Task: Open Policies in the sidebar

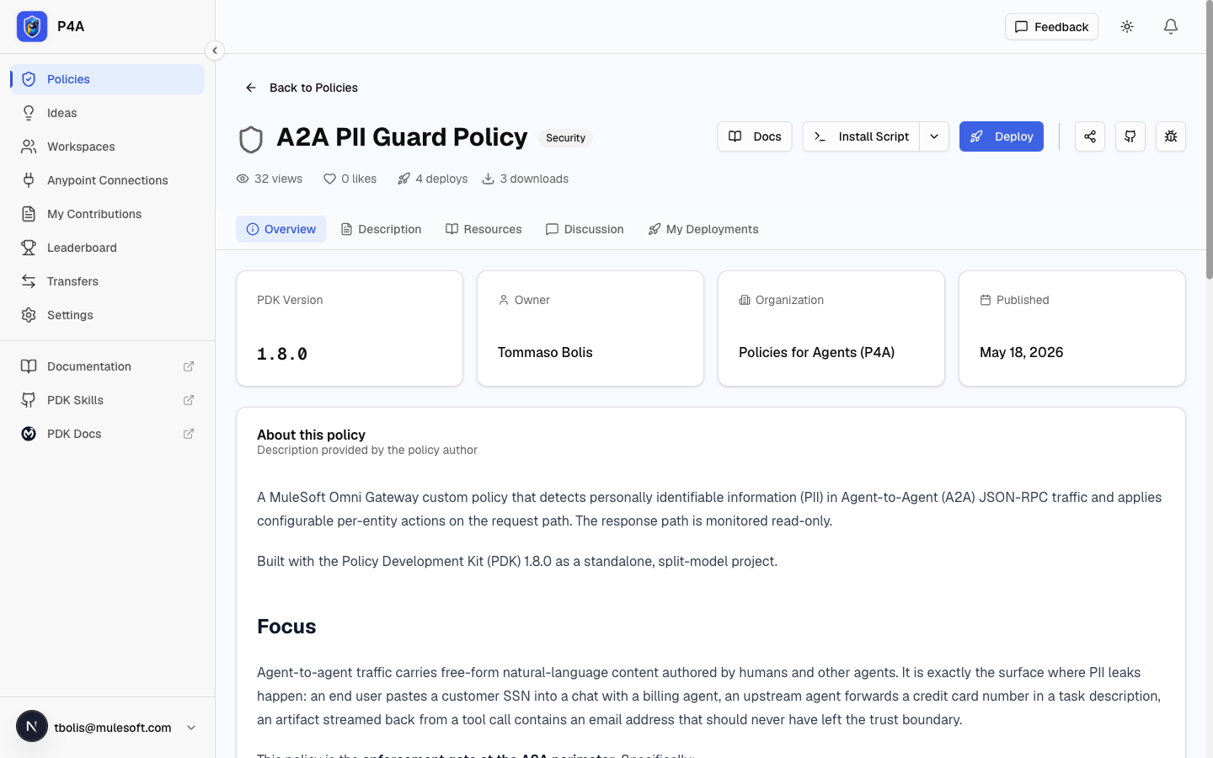Action: 108,79
